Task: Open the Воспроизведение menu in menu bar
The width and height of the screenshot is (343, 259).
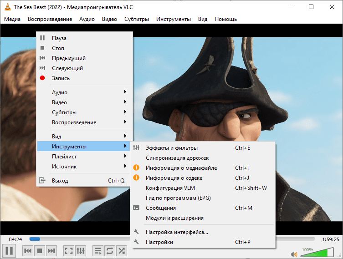Action: tap(50, 19)
